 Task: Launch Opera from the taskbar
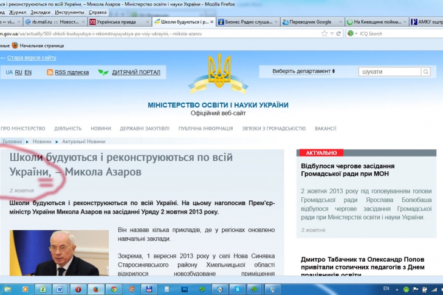[x=78, y=289]
